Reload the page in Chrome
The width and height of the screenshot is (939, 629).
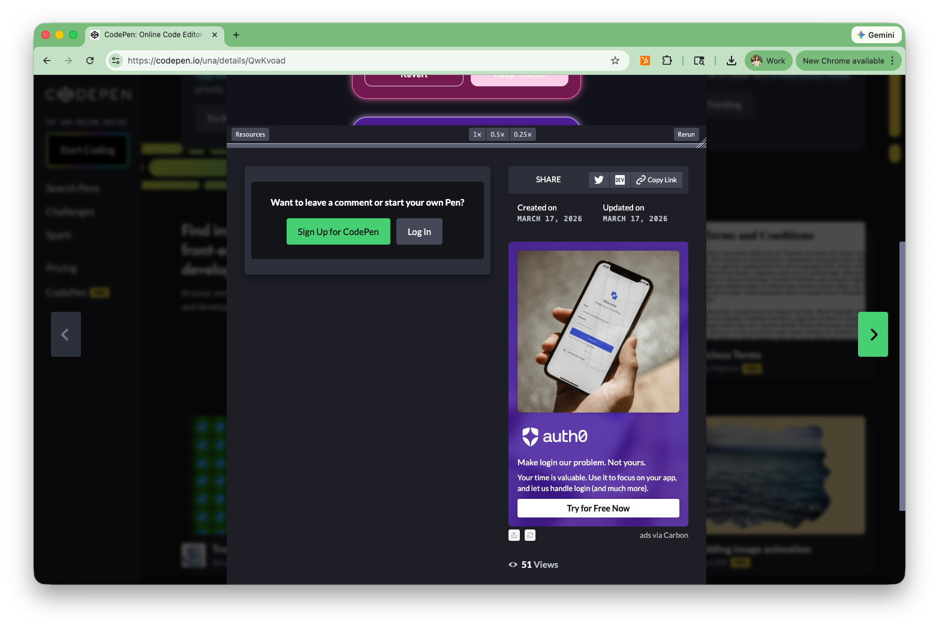point(90,61)
